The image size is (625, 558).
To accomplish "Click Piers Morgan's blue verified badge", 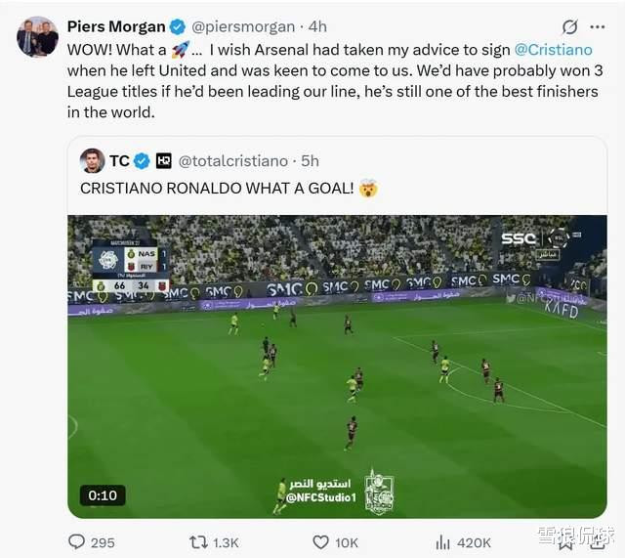I will tap(178, 27).
